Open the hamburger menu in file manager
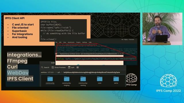This screenshot has width=184, height=103. [78, 68]
